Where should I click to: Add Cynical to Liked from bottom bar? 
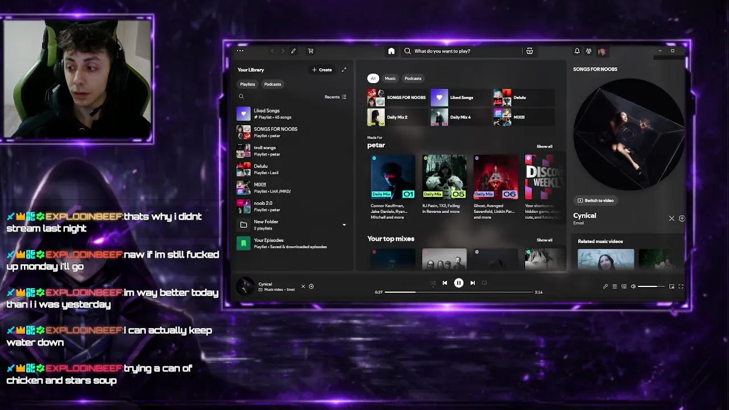point(311,286)
